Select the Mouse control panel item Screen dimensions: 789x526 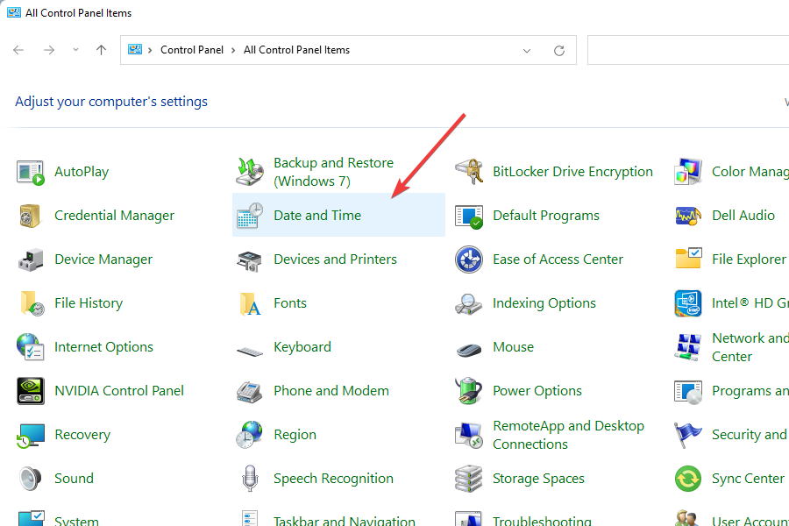pyautogui.click(x=513, y=347)
